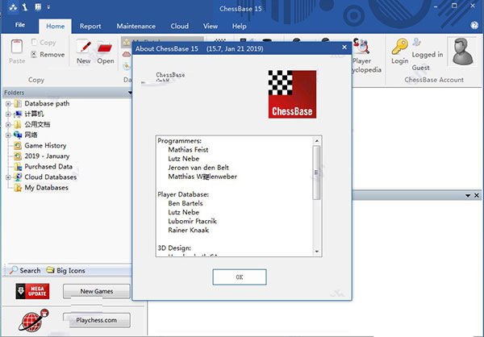Close the About ChessBase 15 dialog
Screen dimensions: 484x337
(344, 48)
